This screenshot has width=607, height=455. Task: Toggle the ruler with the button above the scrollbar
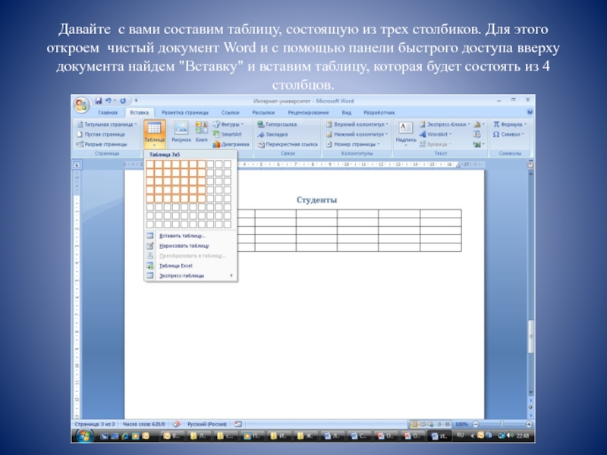coord(530,165)
